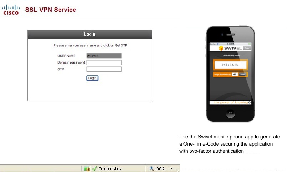Click the security zone shield icon in status bar
Viewport: 287px width, 172px height.
[87, 168]
